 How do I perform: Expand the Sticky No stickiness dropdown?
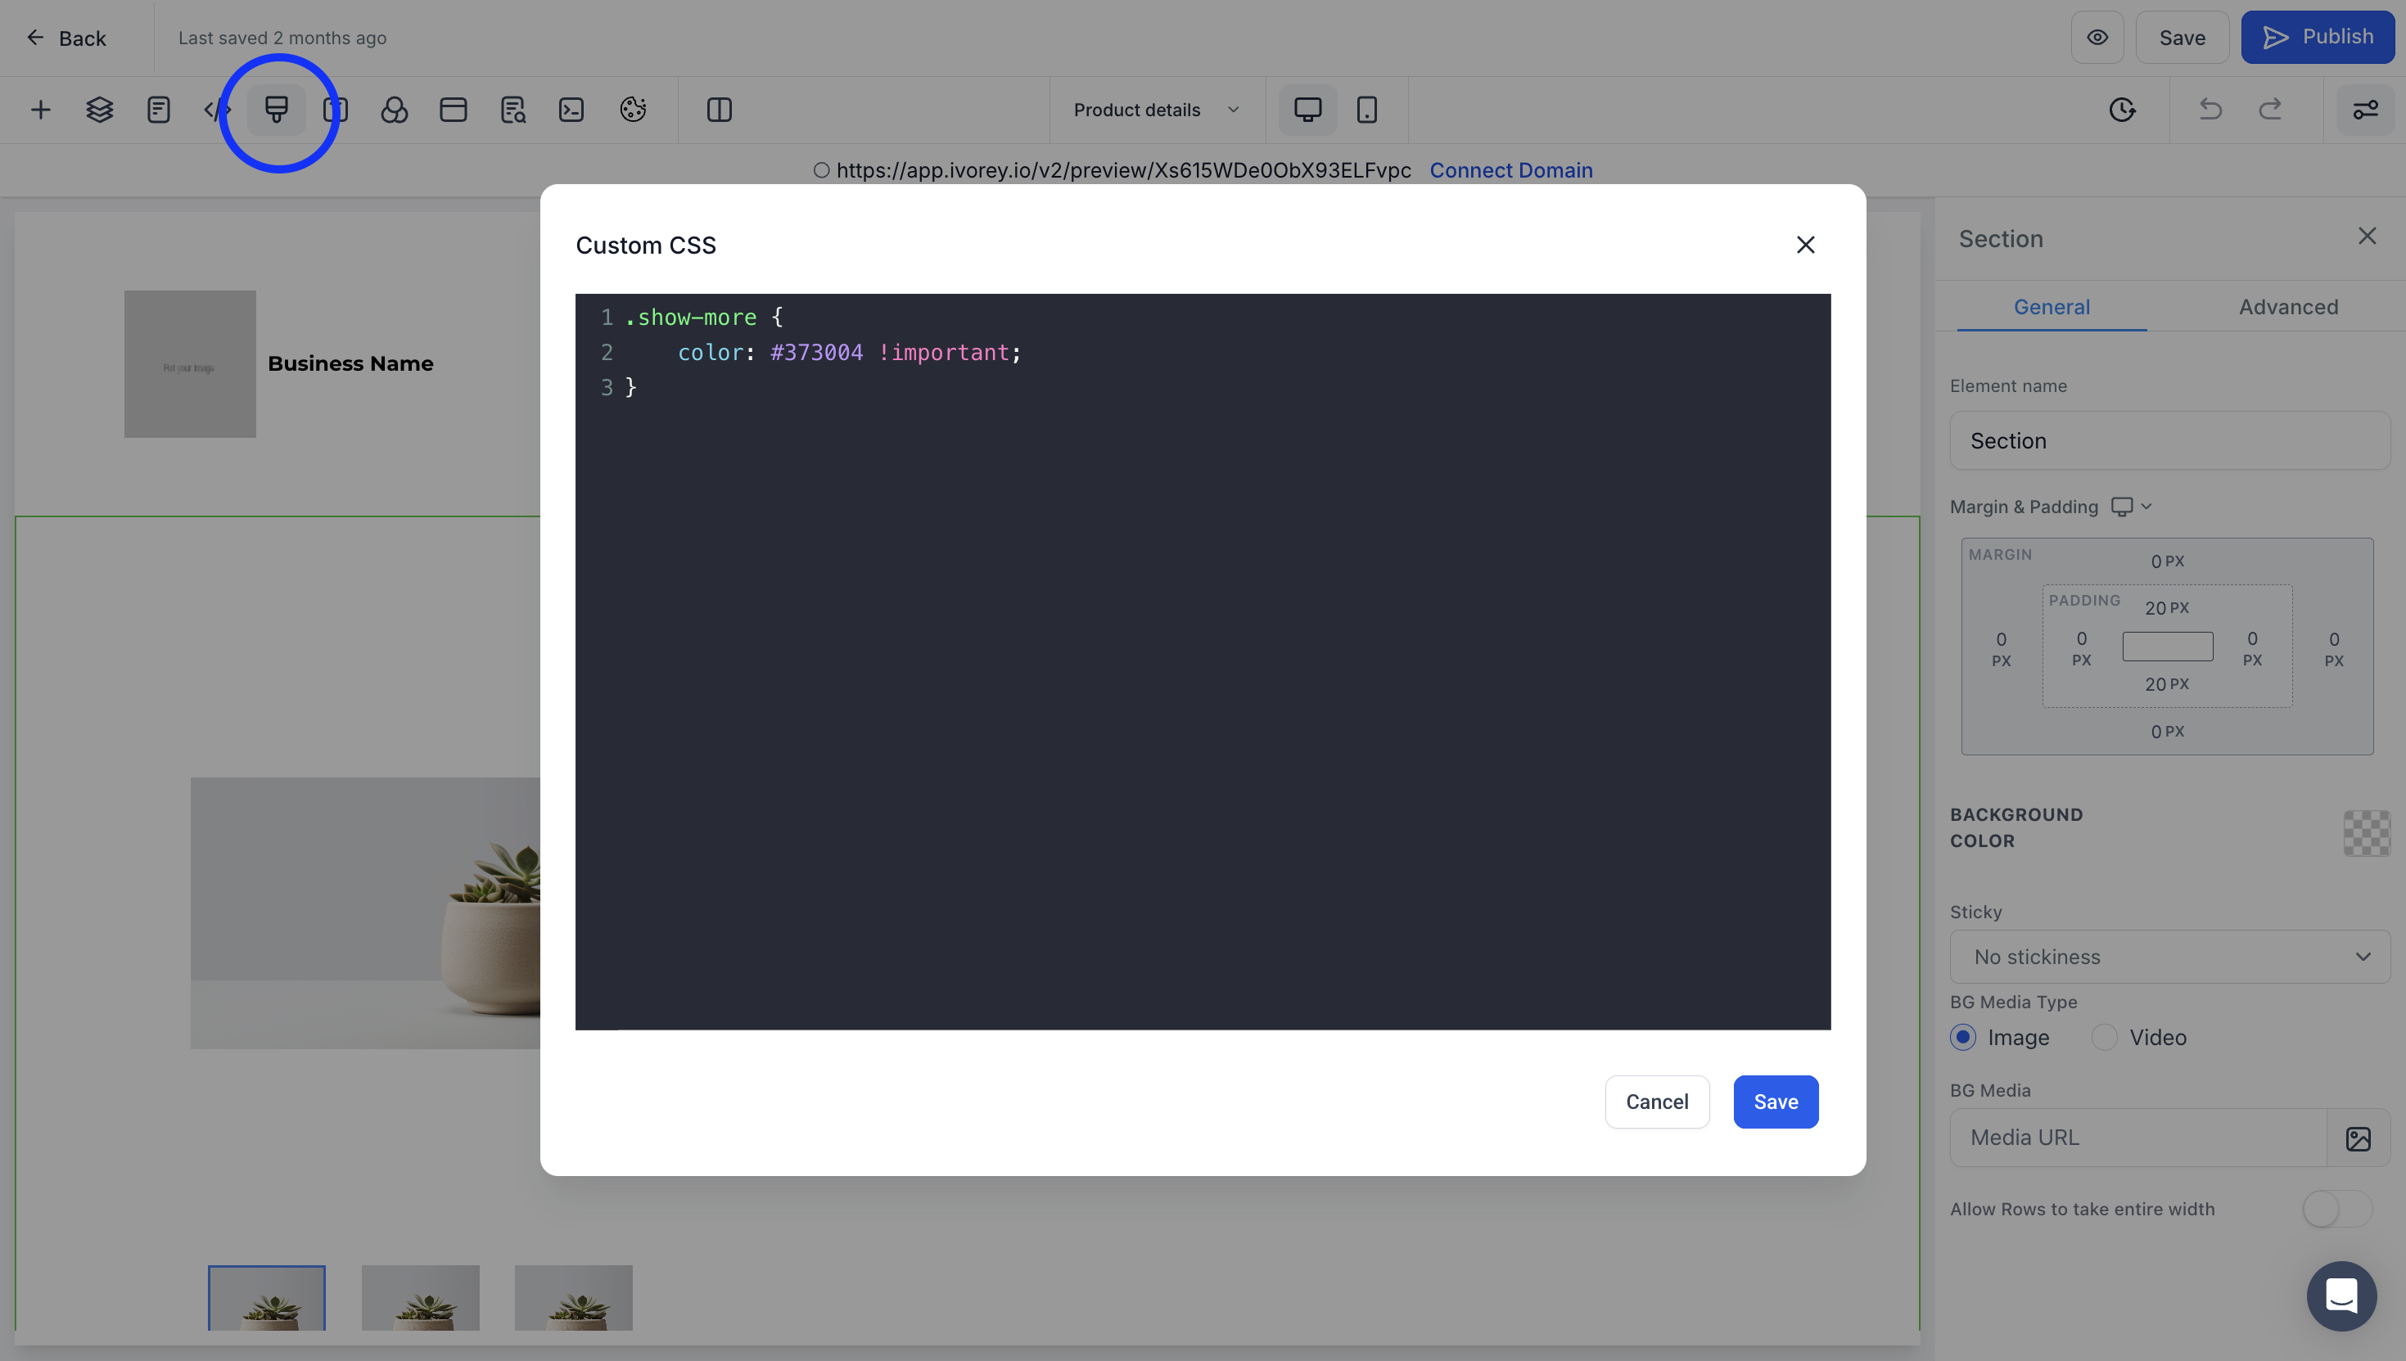tap(2169, 956)
